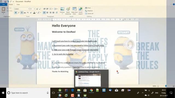The image size is (175, 98).
Task: Expand the bullet list style dropdown arrow
Action: [53, 9]
